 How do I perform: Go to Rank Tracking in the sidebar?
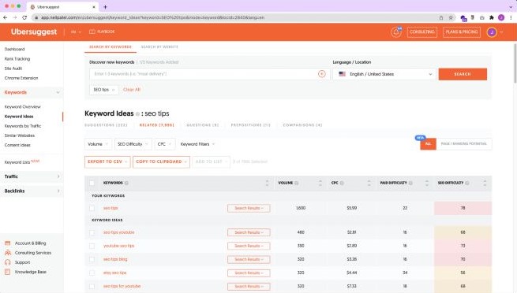click(17, 59)
